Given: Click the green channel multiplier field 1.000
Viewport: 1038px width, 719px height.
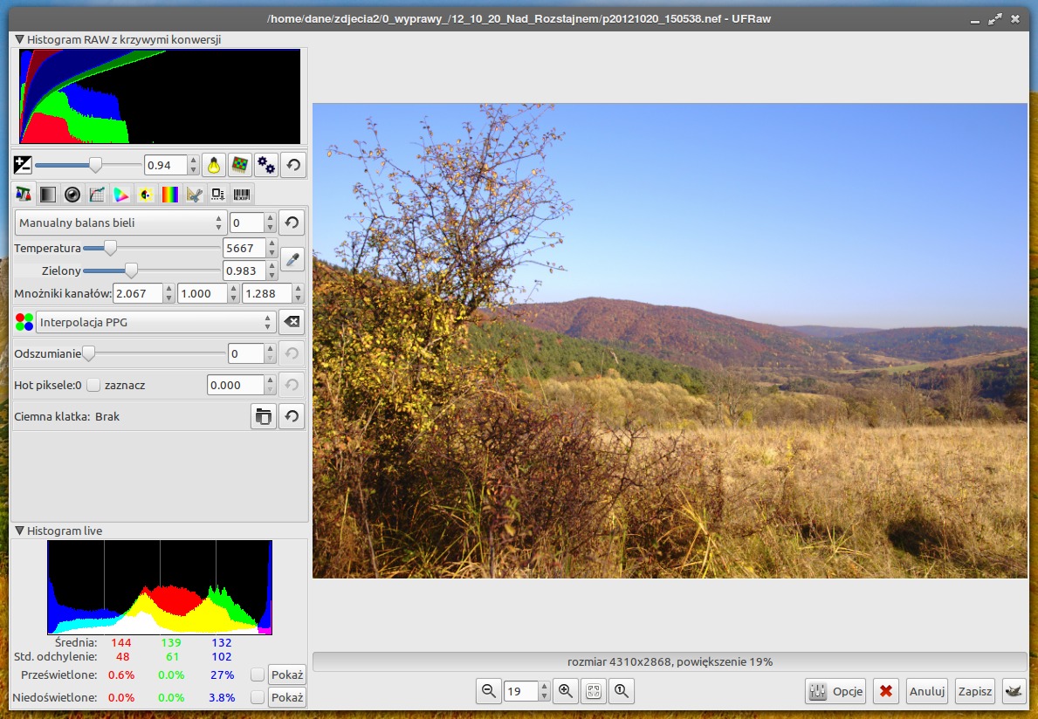Looking at the screenshot, I should point(202,294).
